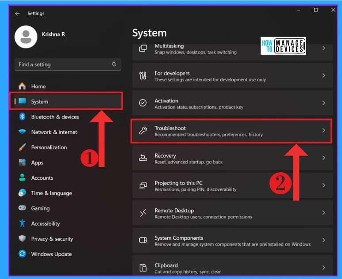Open Accounts label in sidebar
Viewport: 342px width, 279px height.
[42, 178]
